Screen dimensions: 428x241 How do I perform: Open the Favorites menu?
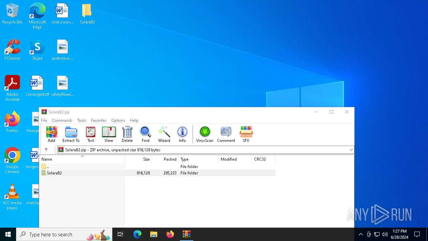[x=99, y=120]
